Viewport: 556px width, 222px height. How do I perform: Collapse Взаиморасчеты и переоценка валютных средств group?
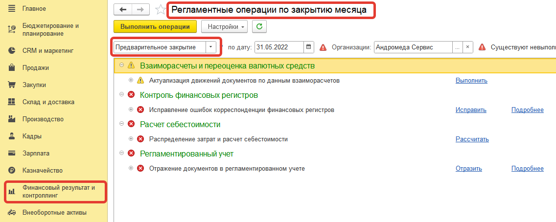coord(121,65)
